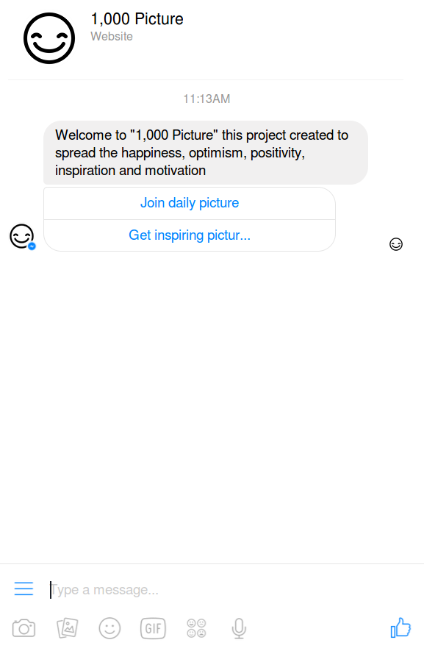
Task: Click the quick reply options panel border
Action: [334, 218]
